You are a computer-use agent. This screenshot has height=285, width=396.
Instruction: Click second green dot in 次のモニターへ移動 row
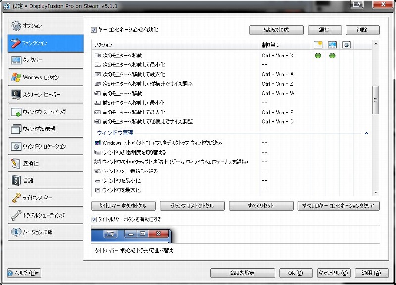tap(332, 56)
